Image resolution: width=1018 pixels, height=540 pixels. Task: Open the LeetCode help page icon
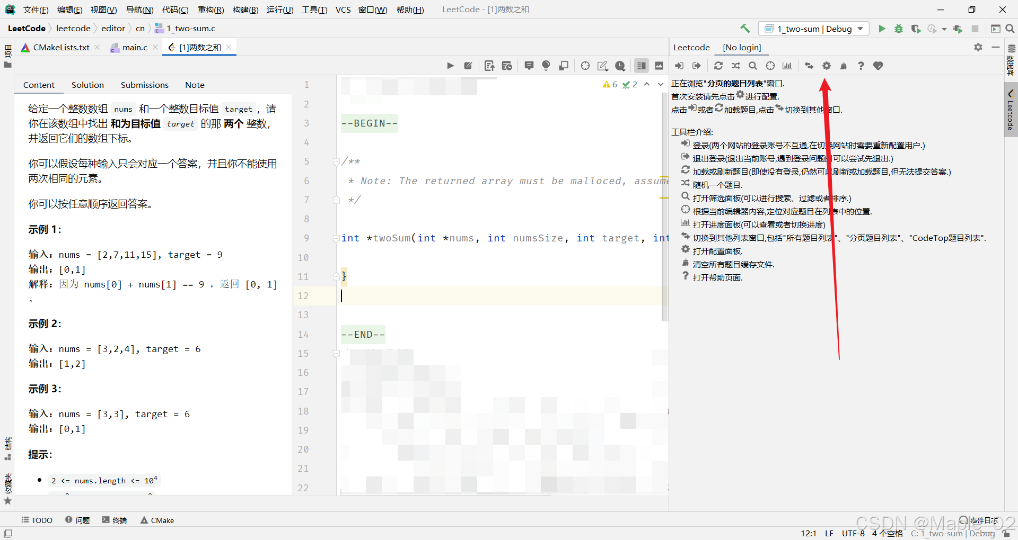coord(861,66)
